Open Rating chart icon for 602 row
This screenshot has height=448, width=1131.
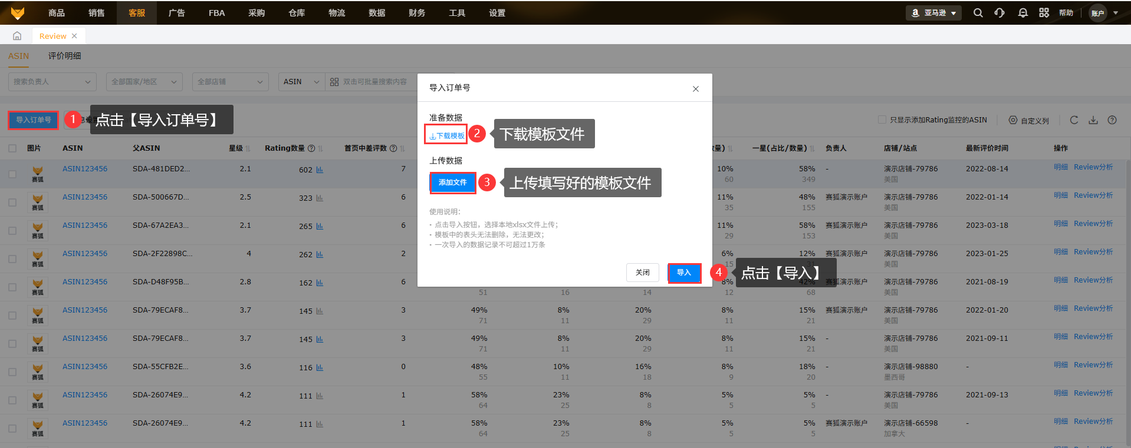[x=320, y=170]
